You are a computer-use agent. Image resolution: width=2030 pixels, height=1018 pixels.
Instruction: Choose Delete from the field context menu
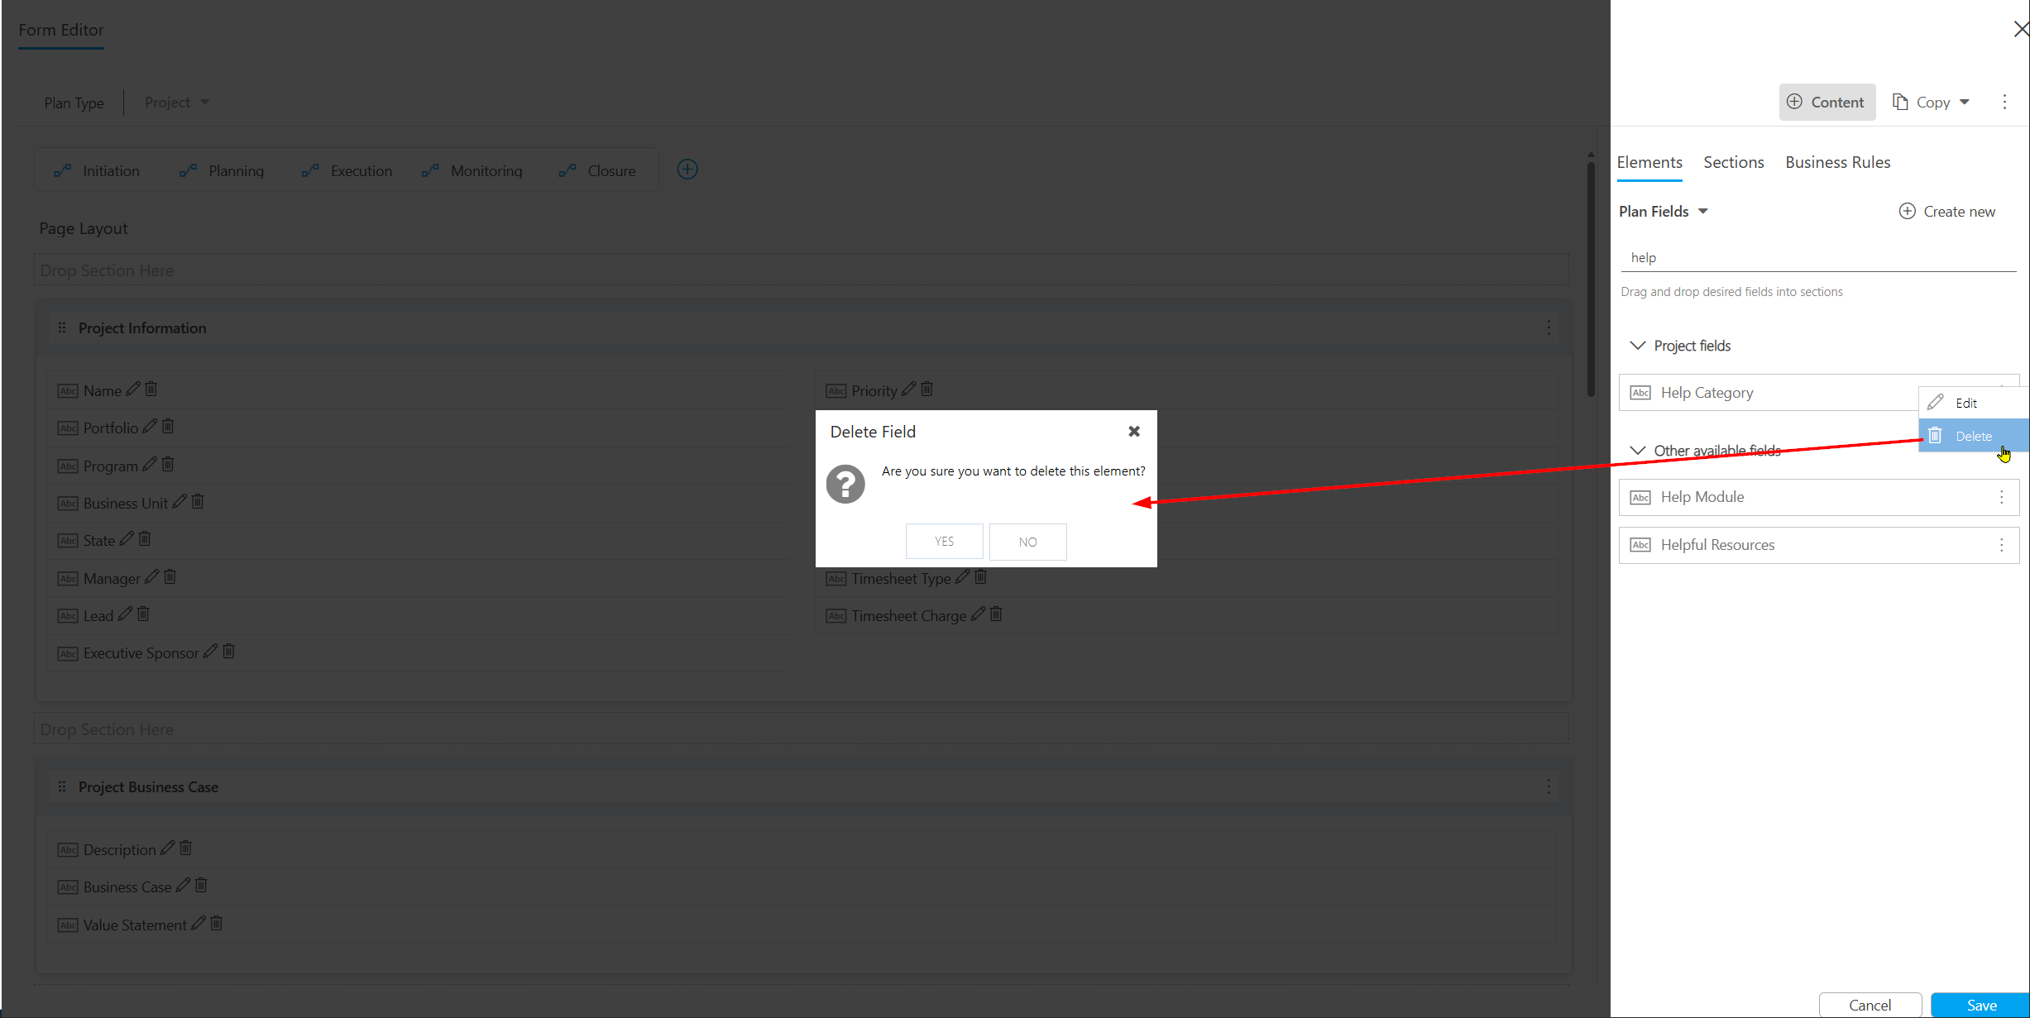pos(1974,436)
